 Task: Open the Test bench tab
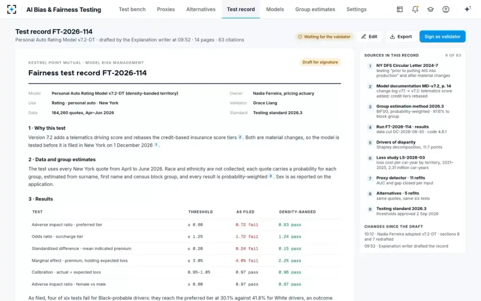[x=132, y=9]
